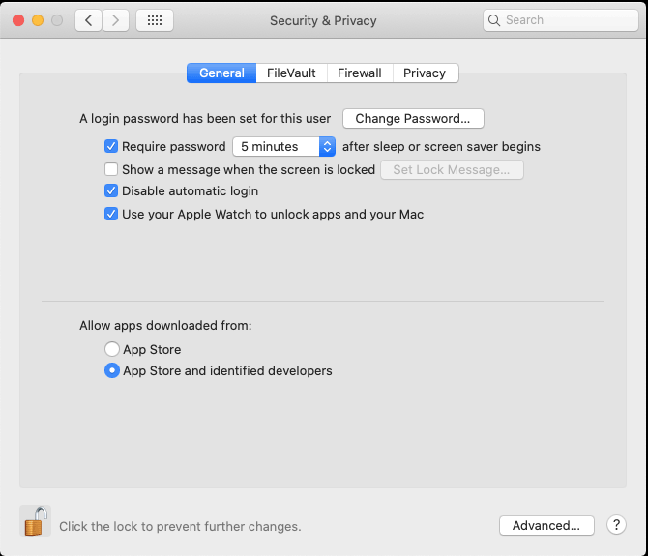Open help with the question mark button

point(616,525)
